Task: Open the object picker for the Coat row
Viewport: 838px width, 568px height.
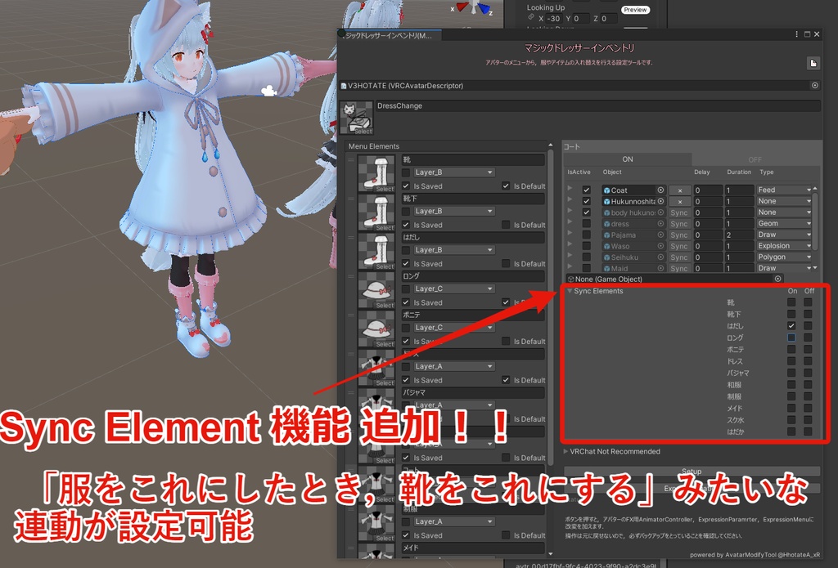Action: [x=660, y=190]
